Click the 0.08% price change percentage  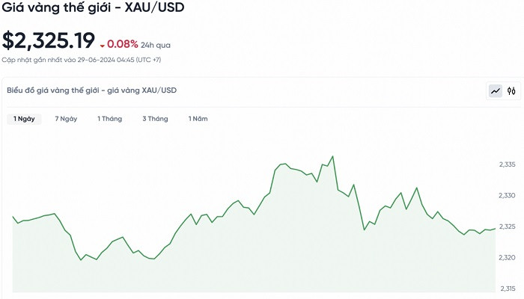click(123, 44)
